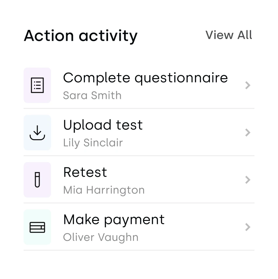Click the upload test download-arrow icon

(37, 133)
